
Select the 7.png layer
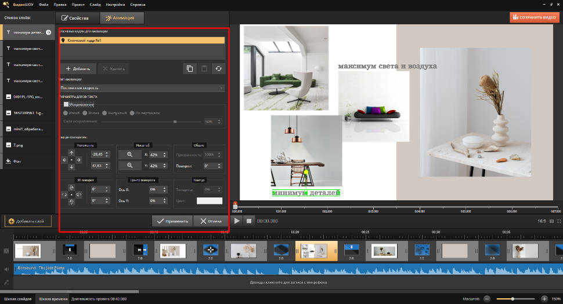[28, 145]
